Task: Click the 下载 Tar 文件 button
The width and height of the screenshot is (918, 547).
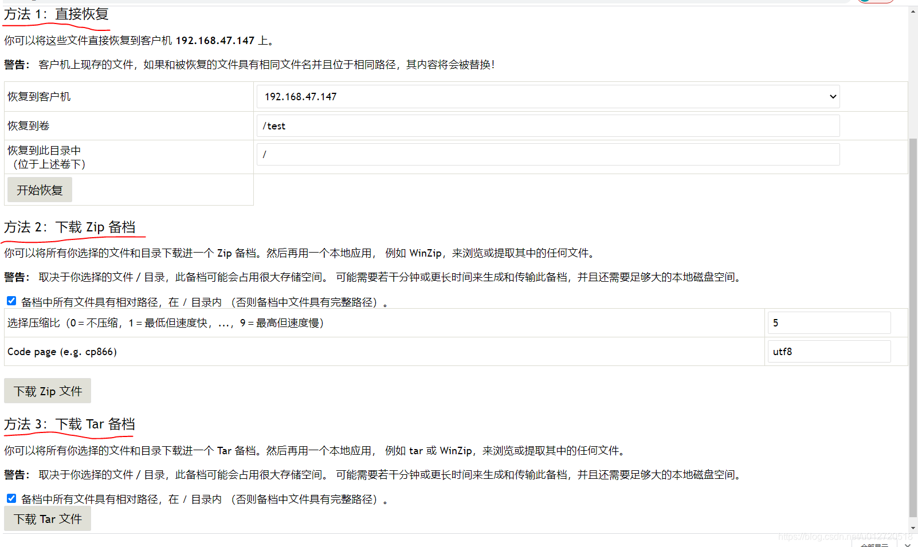Action: coord(48,519)
